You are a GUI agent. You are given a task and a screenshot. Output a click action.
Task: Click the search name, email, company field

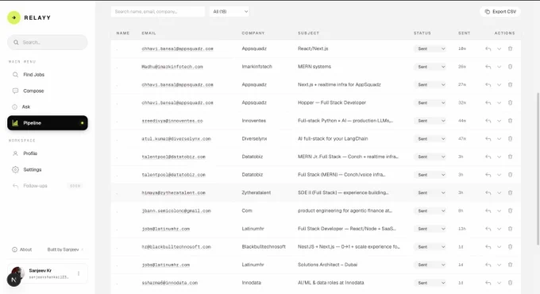click(158, 12)
